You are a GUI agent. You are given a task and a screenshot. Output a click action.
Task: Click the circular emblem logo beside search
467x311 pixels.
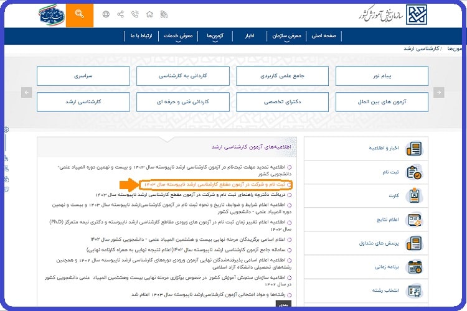click(52, 16)
